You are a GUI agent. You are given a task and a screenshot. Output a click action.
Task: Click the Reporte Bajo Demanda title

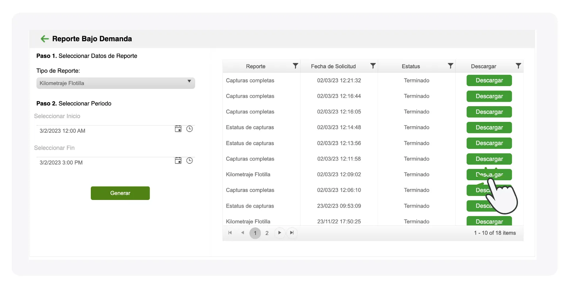(x=92, y=39)
